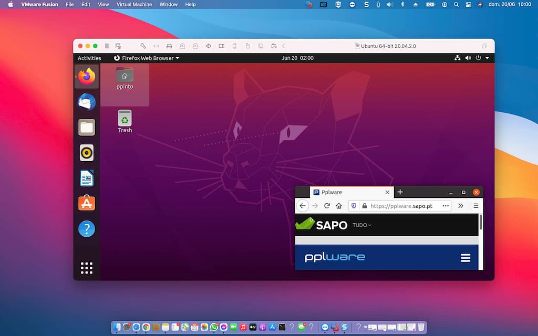538x336 pixels.
Task: Open the Edit menu
Action: (x=86, y=4)
